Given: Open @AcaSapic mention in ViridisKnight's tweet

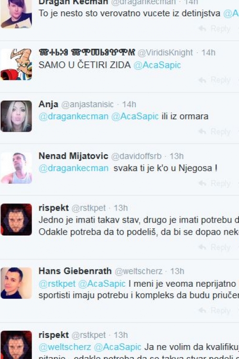Looking at the screenshot, I should 157,65.
